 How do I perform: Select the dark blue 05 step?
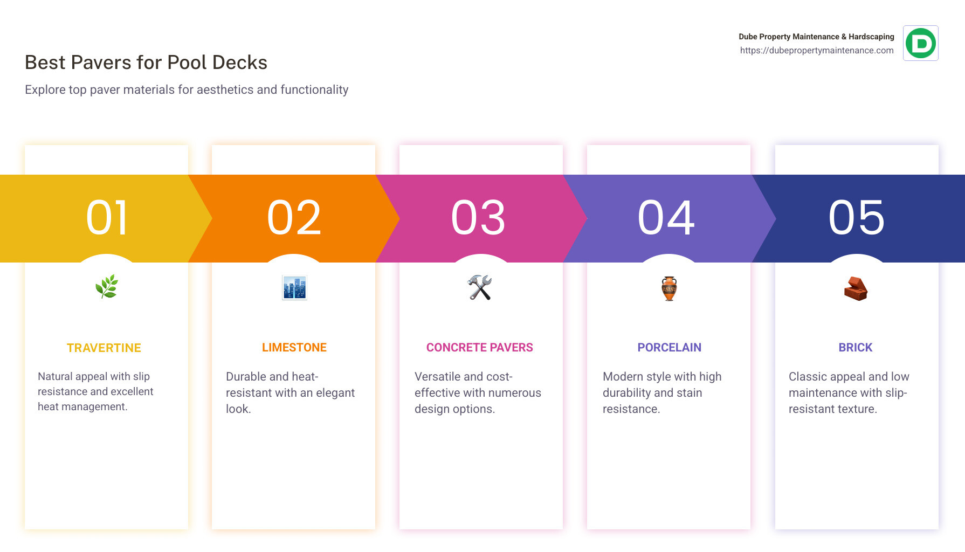click(857, 218)
